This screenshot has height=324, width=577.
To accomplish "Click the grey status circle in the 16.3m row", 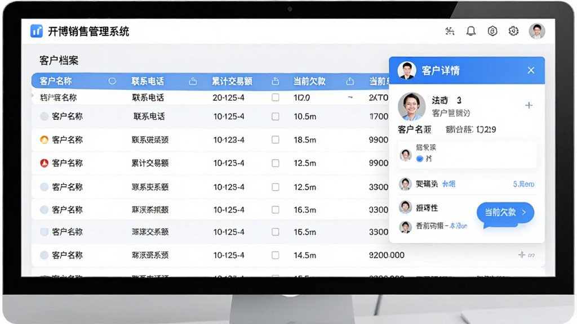I will (x=44, y=210).
